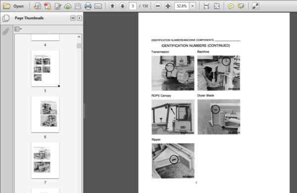This screenshot has height=193, width=297.
Task: Click the 'Backhoe' caption text
Action: tap(203, 51)
